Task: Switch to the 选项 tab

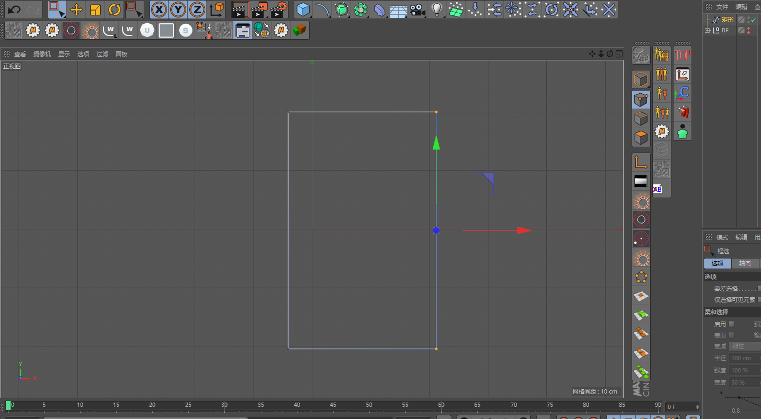Action: (x=718, y=263)
